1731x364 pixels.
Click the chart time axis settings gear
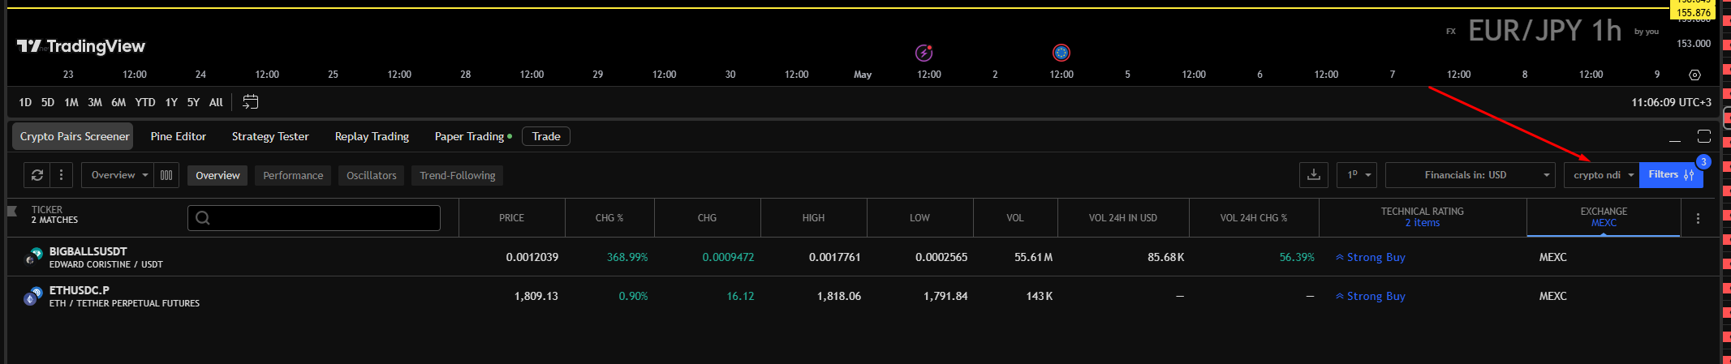(x=1694, y=75)
